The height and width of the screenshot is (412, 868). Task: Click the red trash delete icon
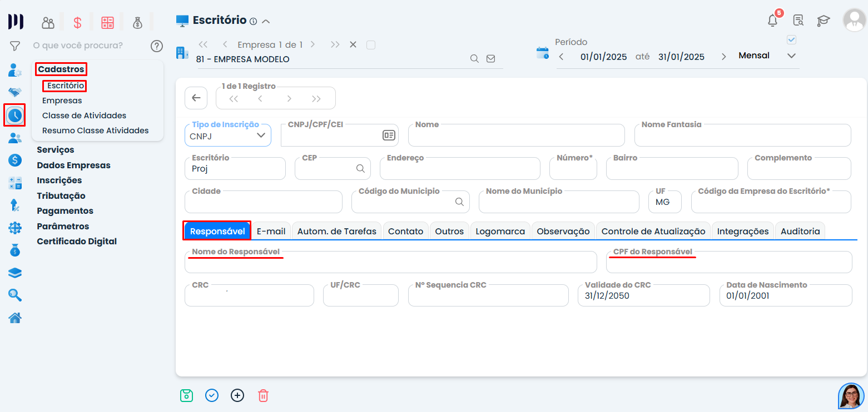(263, 395)
